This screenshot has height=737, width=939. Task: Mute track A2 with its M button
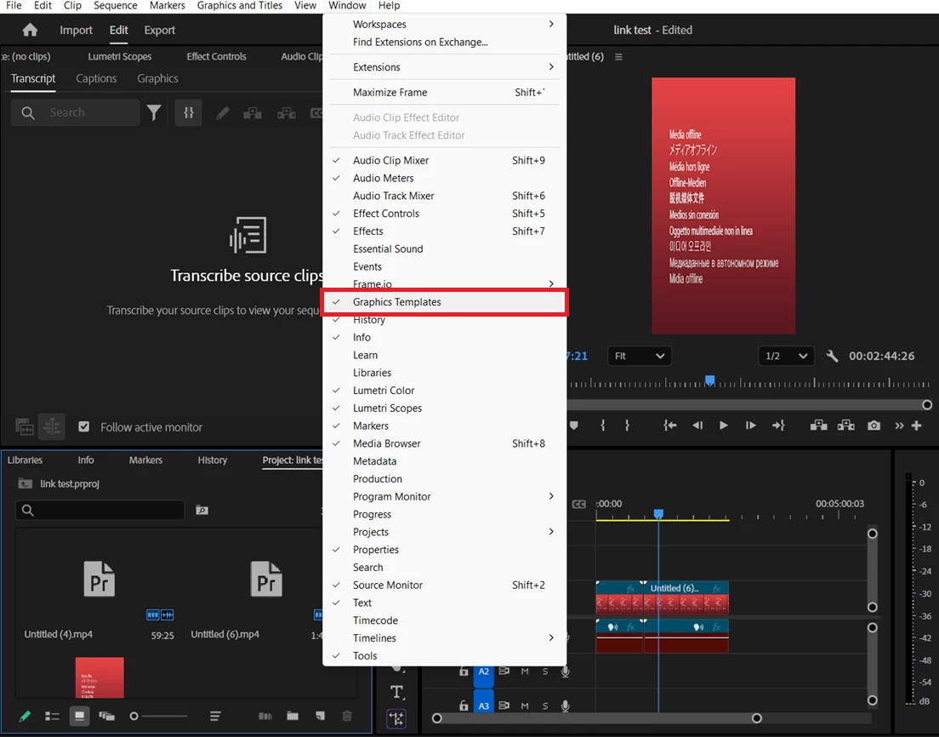[525, 671]
